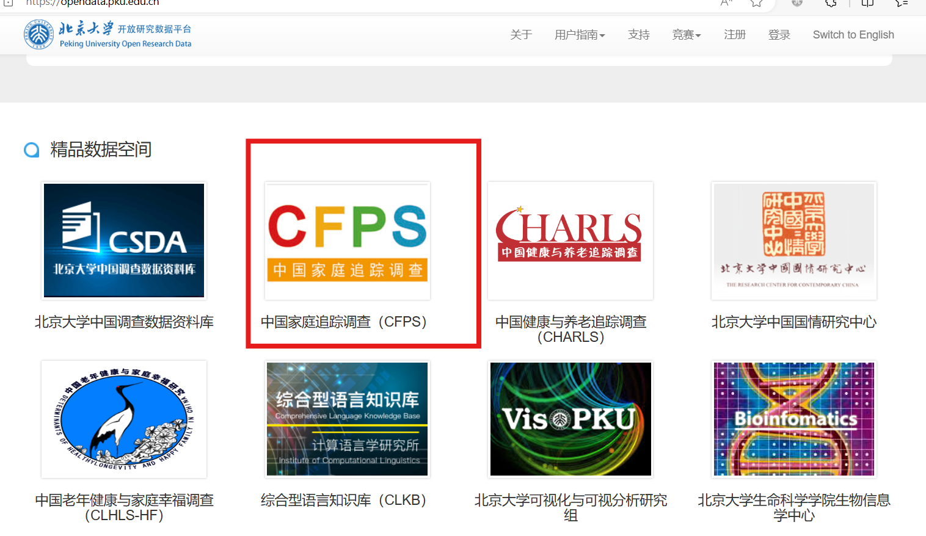Click the 精品数据空间 section heading

click(x=101, y=150)
